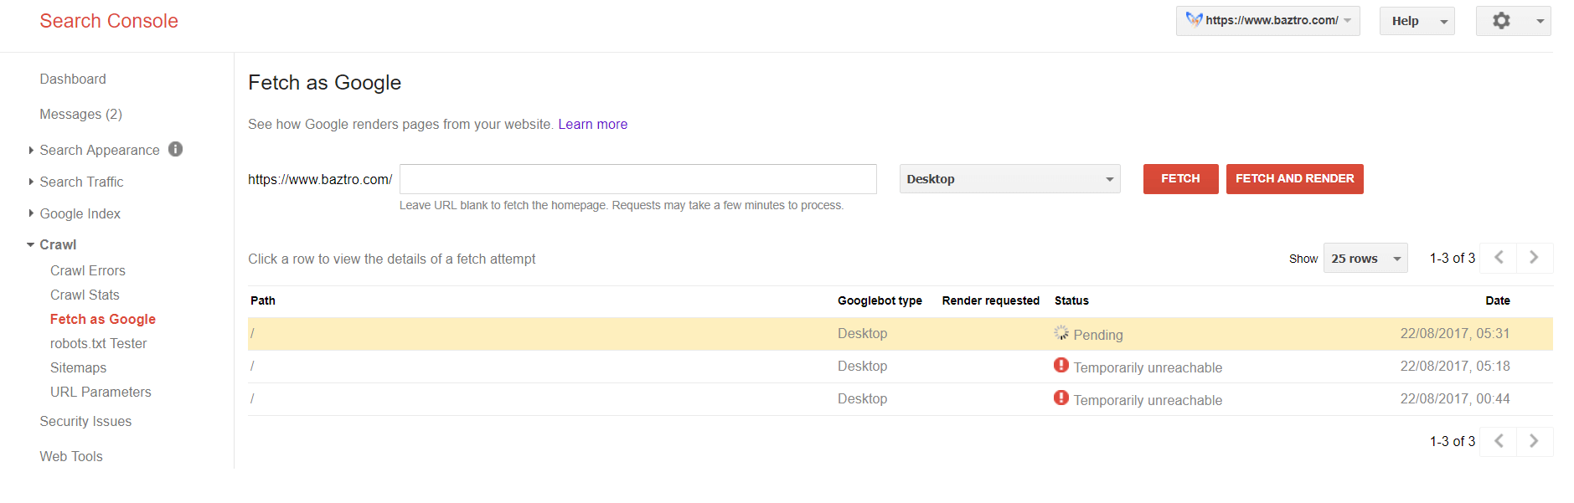The width and height of the screenshot is (1574, 503).
Task: Click bottom next page arrow
Action: pyautogui.click(x=1535, y=441)
